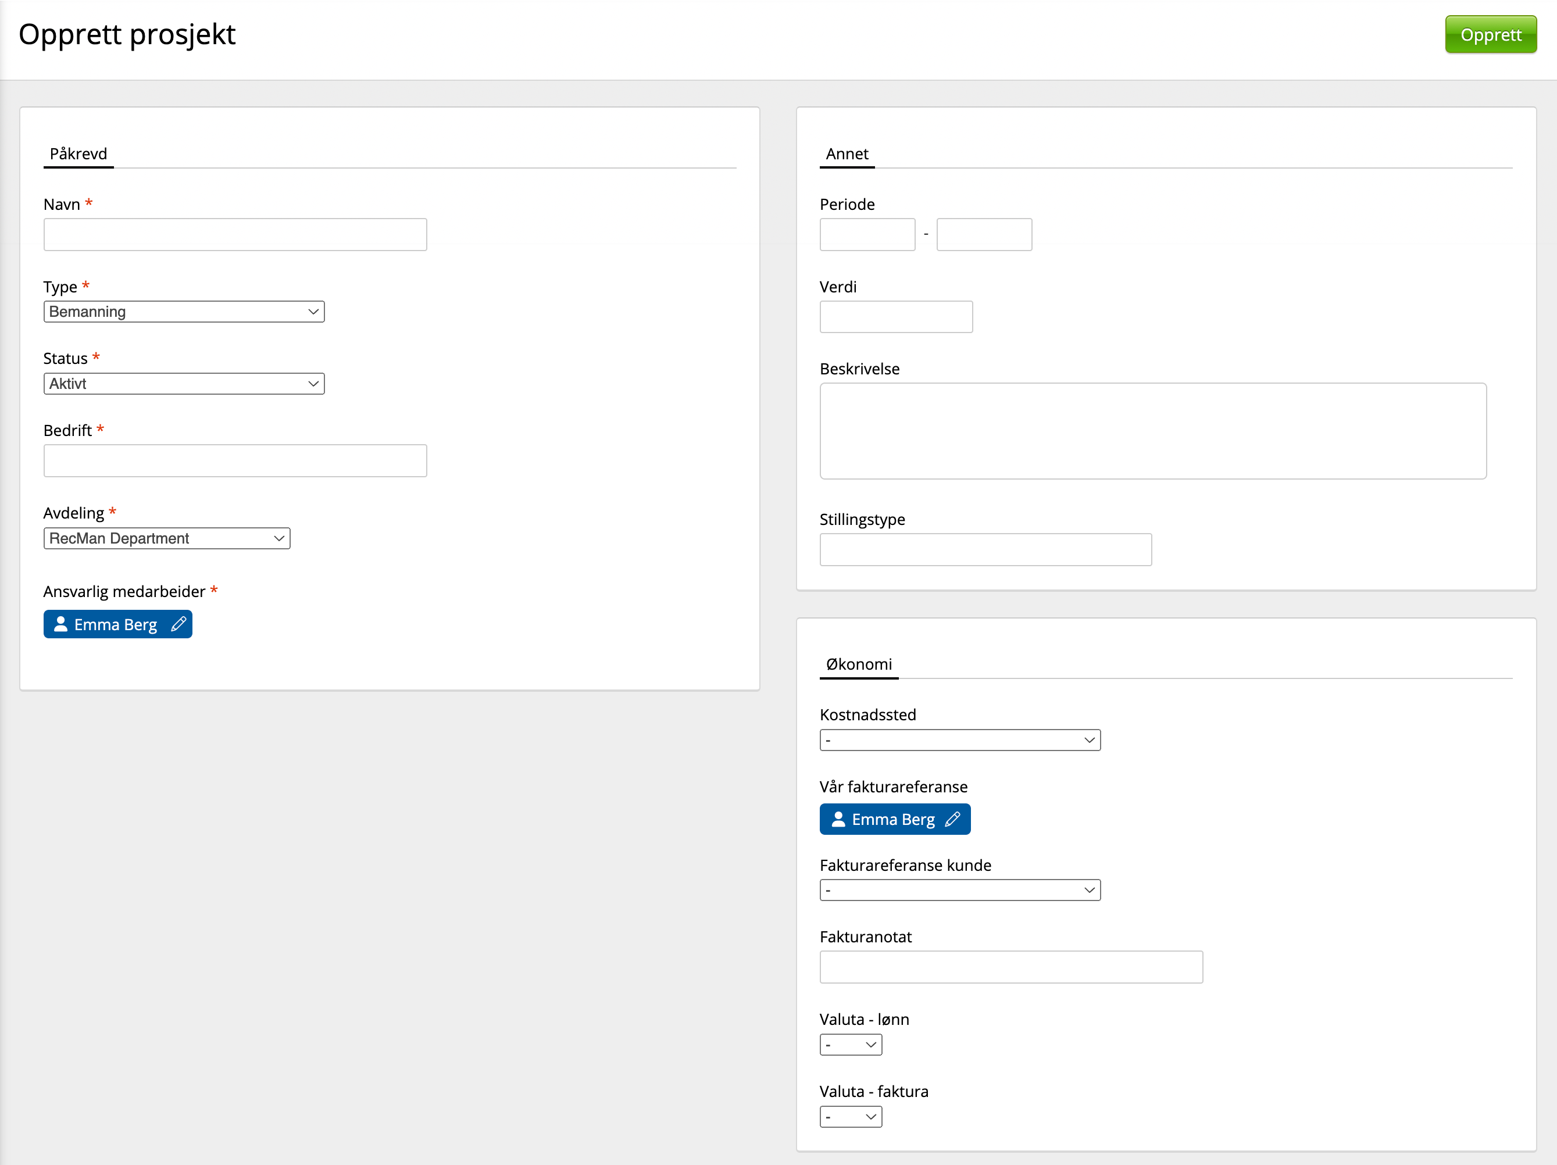The height and width of the screenshot is (1165, 1557).
Task: Open the Fakturareferanse kunde dropdown
Action: tap(959, 890)
